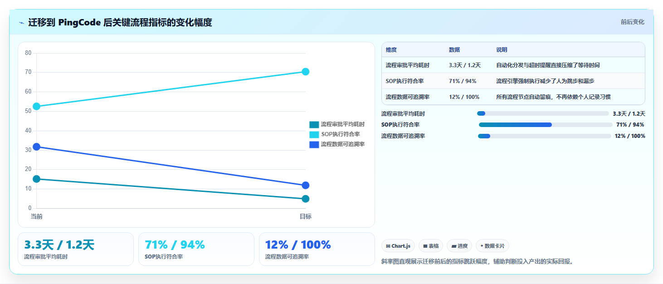Toggle 流程审批平均耗时 legend color box
The width and height of the screenshot is (663, 284).
click(314, 124)
